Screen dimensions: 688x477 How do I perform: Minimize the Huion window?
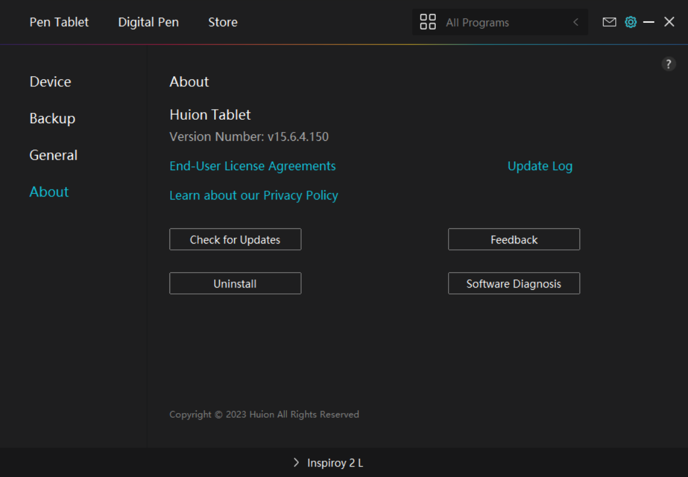pyautogui.click(x=649, y=22)
